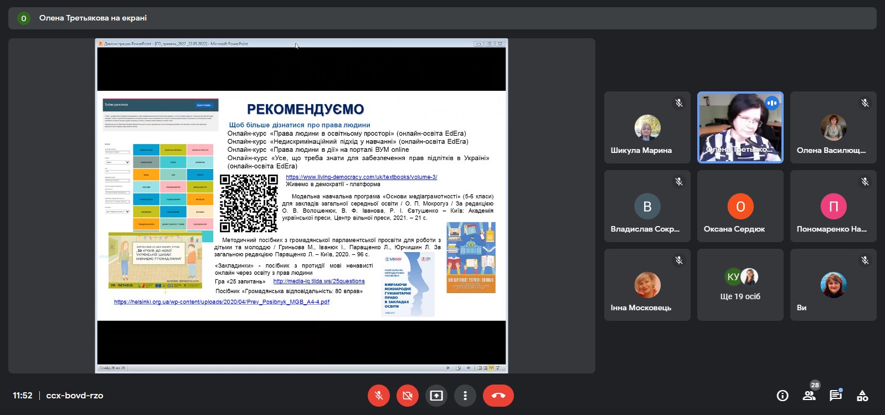
Task: Select Владислав Сокр... participant tile
Action: point(647,206)
